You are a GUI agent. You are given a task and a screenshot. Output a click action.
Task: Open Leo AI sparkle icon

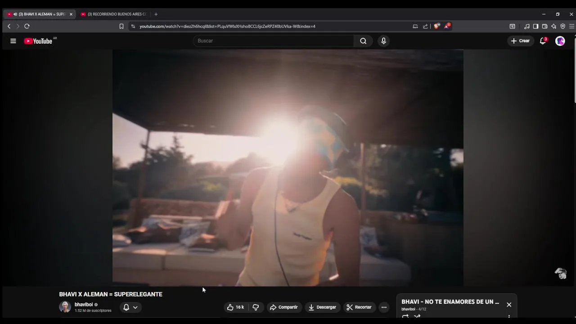(553, 27)
